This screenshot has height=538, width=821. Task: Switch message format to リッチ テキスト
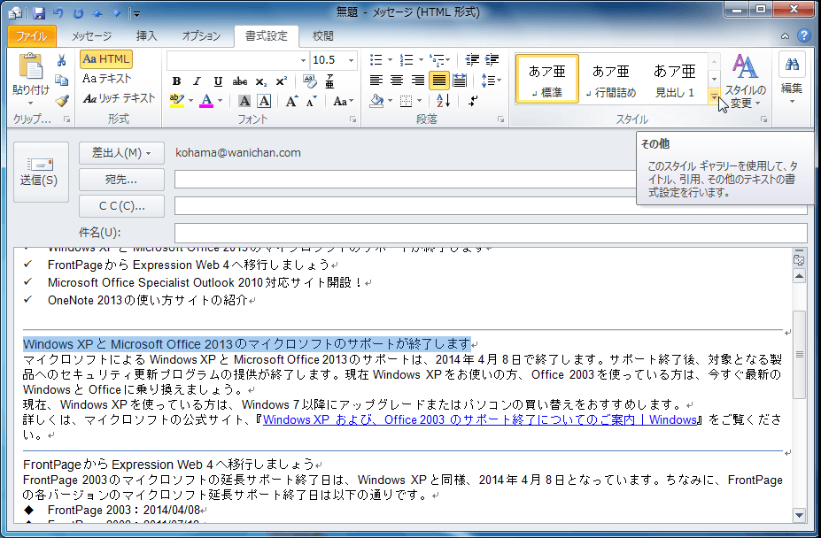119,98
